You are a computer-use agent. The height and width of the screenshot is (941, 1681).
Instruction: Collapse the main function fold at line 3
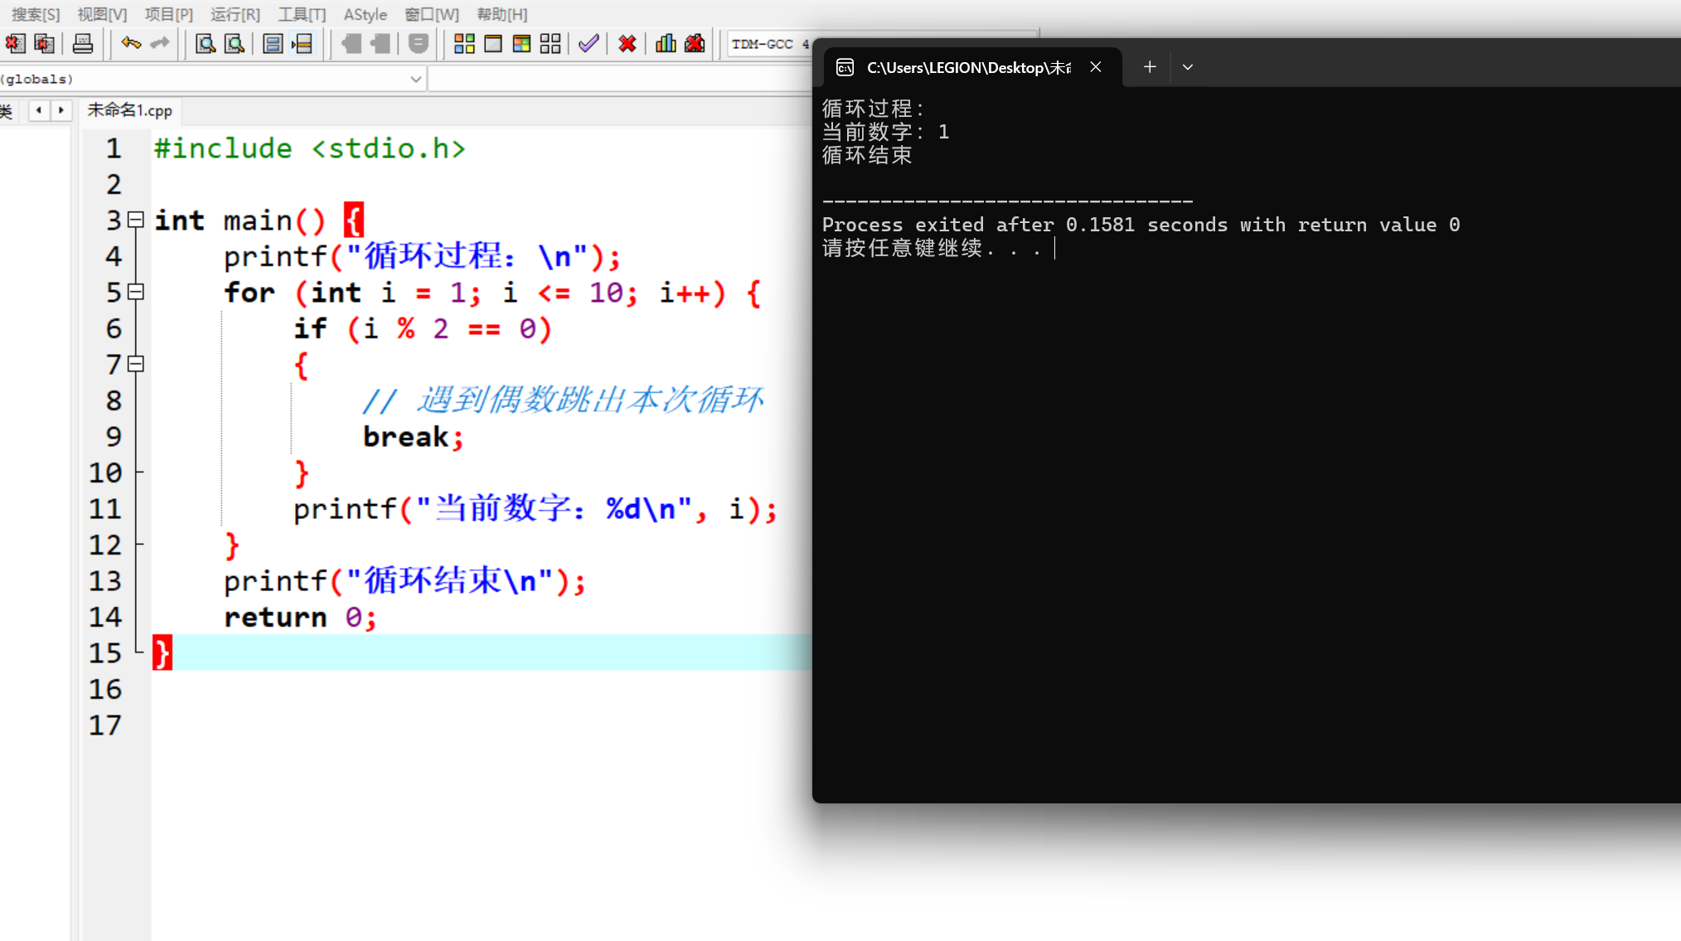pyautogui.click(x=136, y=220)
